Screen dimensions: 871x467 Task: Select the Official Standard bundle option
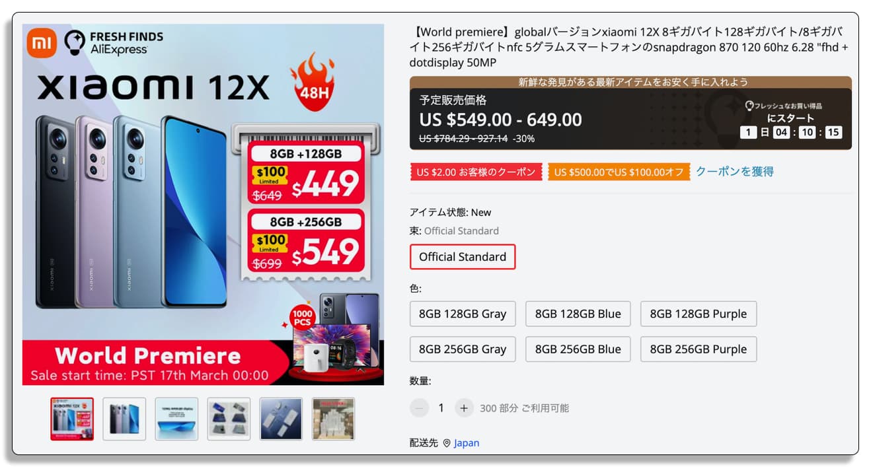point(463,257)
